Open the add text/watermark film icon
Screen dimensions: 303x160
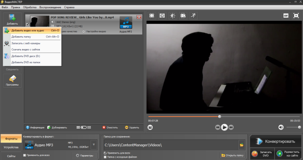point(183,16)
